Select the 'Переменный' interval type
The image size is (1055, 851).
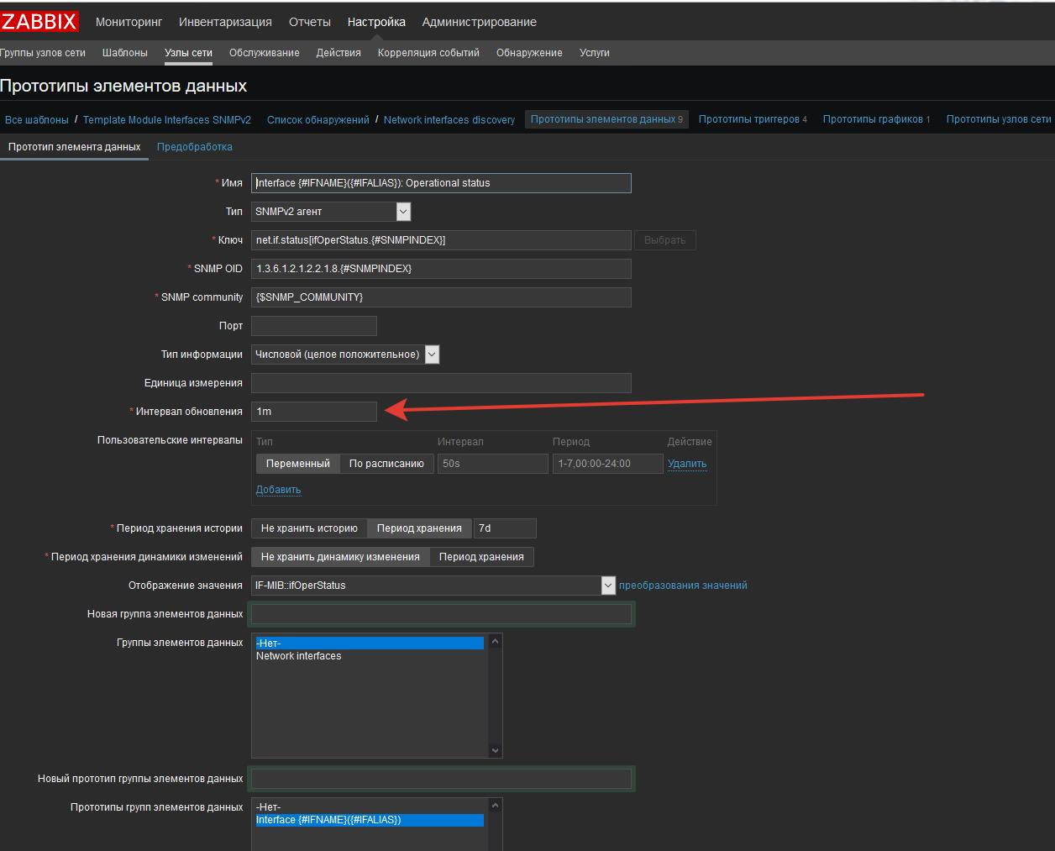297,464
